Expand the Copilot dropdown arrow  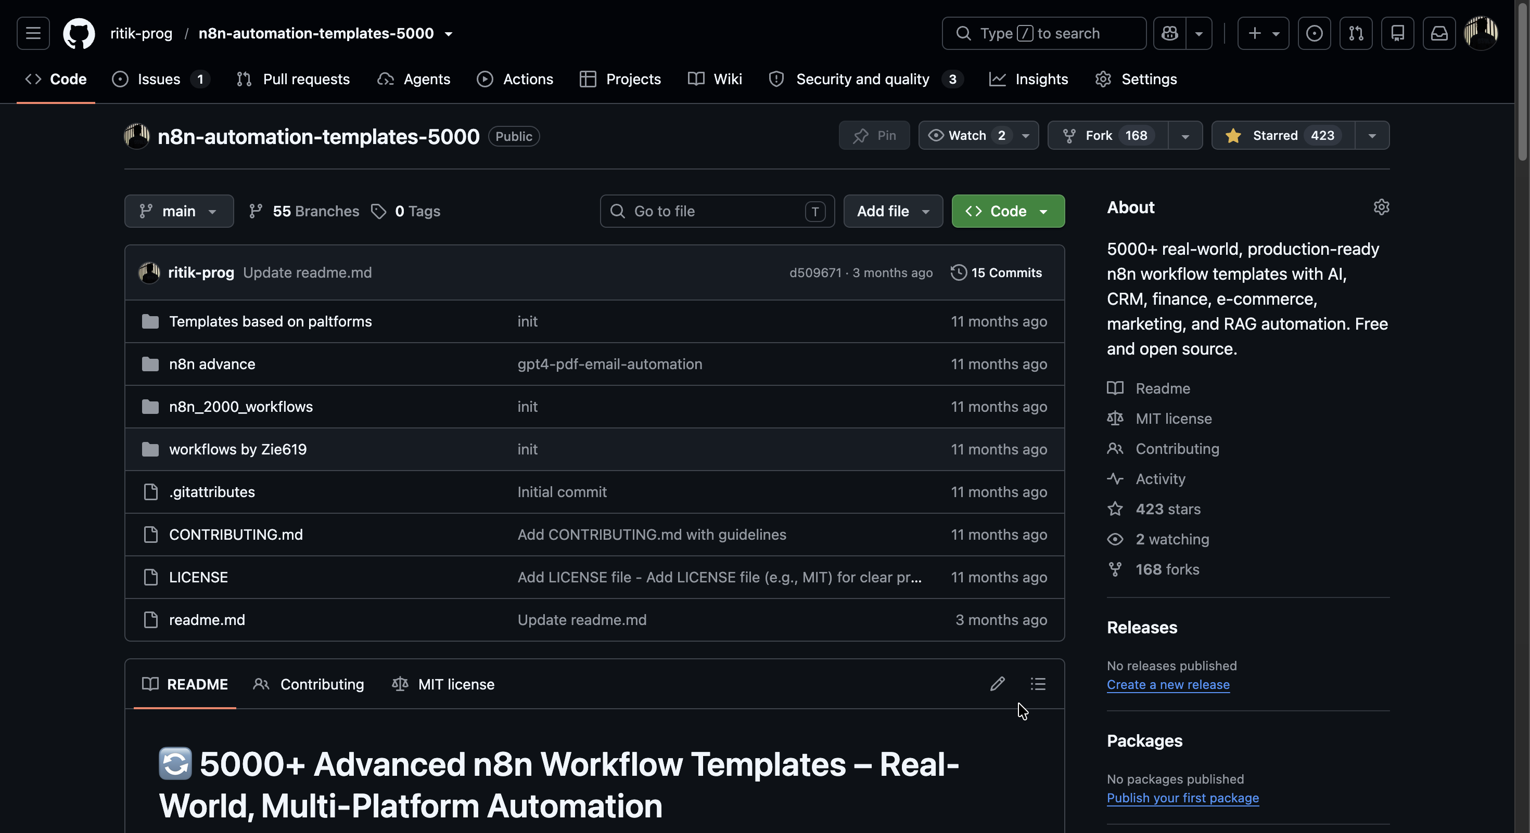[x=1198, y=33]
